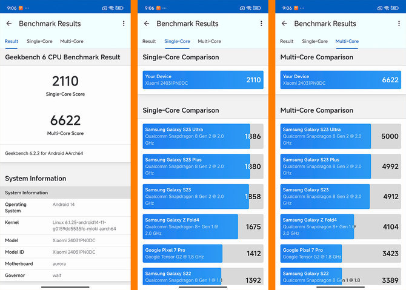Tap Wi-Fi status icon in first screen
406x290 pixels.
(x=111, y=8)
